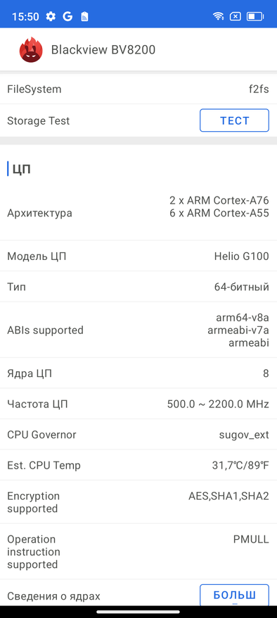The width and height of the screenshot is (277, 618).
Task: Tap the AnTuTu flame logo icon
Action: click(x=31, y=49)
